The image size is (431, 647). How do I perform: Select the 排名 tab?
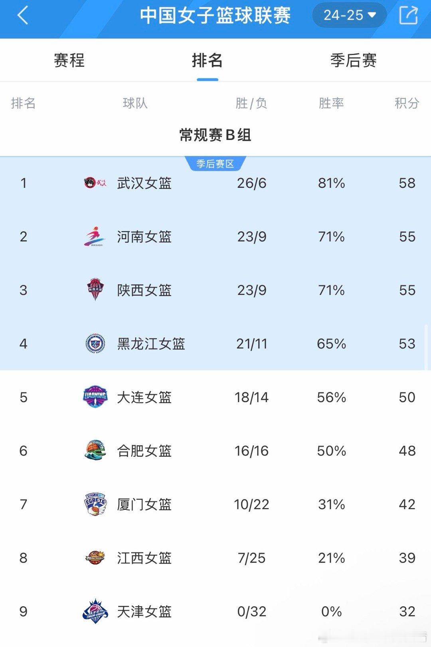[207, 61]
